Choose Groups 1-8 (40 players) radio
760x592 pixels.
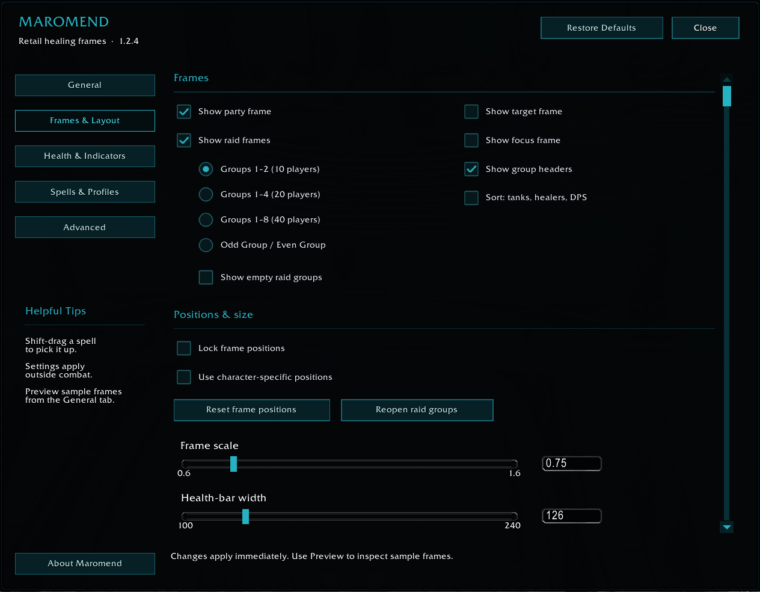[x=206, y=220]
